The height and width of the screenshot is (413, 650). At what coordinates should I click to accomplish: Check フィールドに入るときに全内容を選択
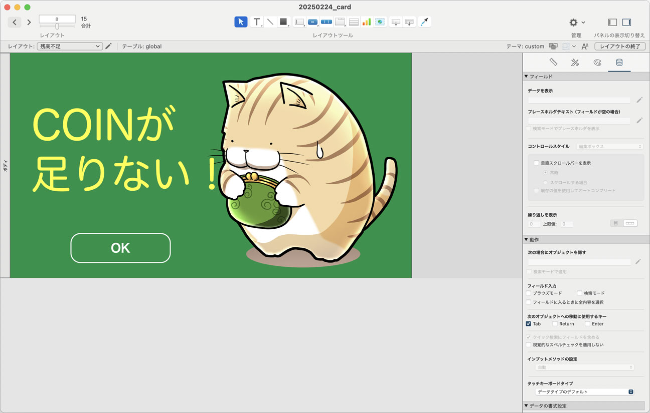[x=529, y=302]
